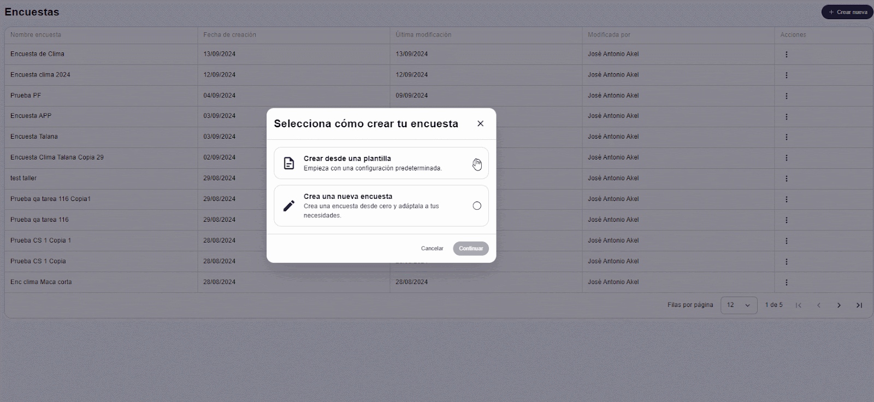This screenshot has height=402, width=874.
Task: Open actions menu for Encuesta Talana
Action: pos(787,137)
